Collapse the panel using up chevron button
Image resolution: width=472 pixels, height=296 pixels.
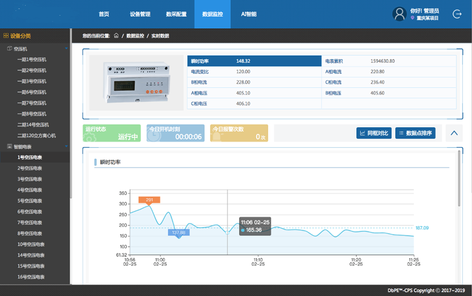click(453, 133)
